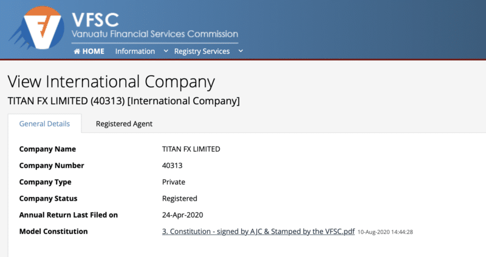Expand the chevron after Registry Services
The width and height of the screenshot is (486, 257).
pyautogui.click(x=241, y=51)
